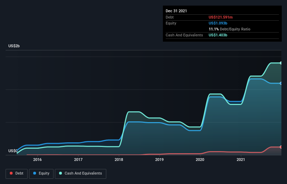Image resolution: width=287 pixels, height=184 pixels.
Task: Click the teal Cash And Equivalents legend dot
Action: click(60, 173)
